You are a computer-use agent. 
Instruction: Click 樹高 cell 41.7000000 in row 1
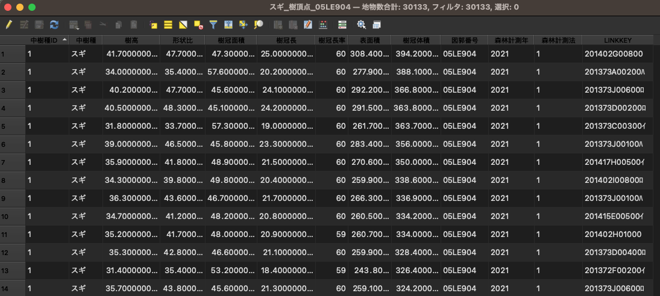[x=131, y=54]
